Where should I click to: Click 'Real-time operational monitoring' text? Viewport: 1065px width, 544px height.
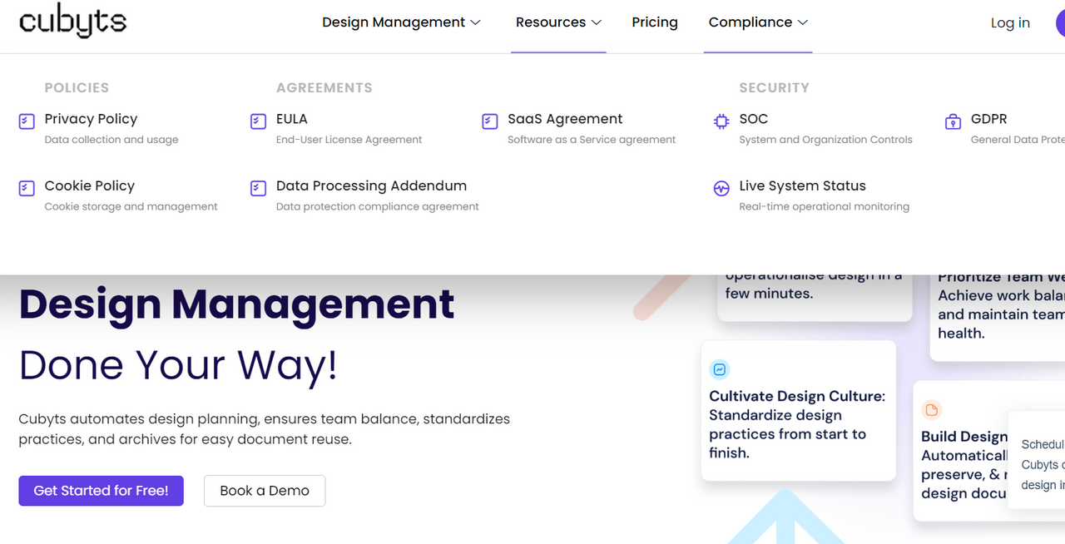[x=824, y=206]
